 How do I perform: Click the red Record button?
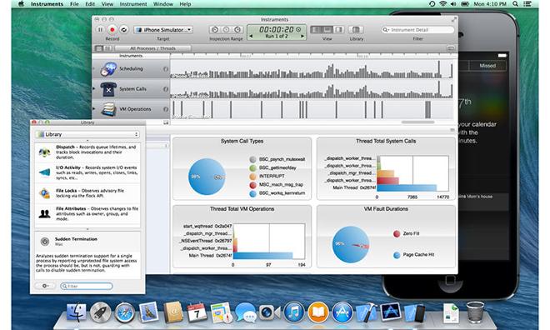(x=112, y=30)
